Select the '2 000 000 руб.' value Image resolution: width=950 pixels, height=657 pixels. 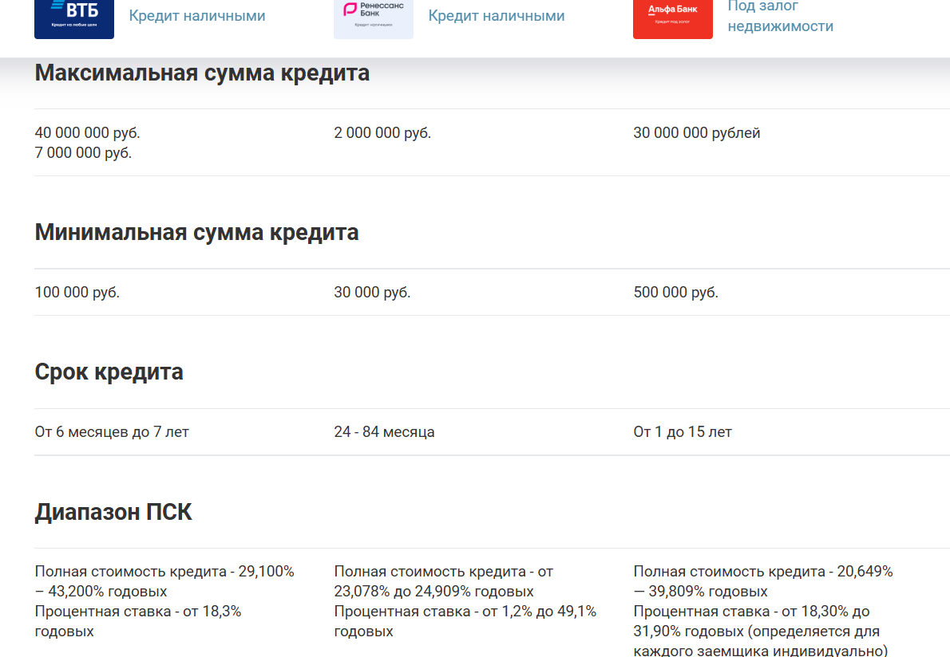382,132
